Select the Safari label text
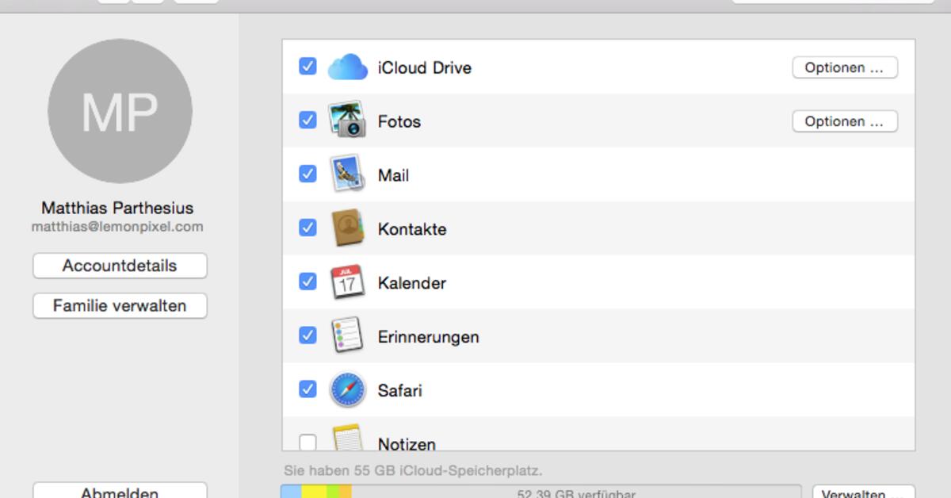The width and height of the screenshot is (951, 498). click(400, 391)
